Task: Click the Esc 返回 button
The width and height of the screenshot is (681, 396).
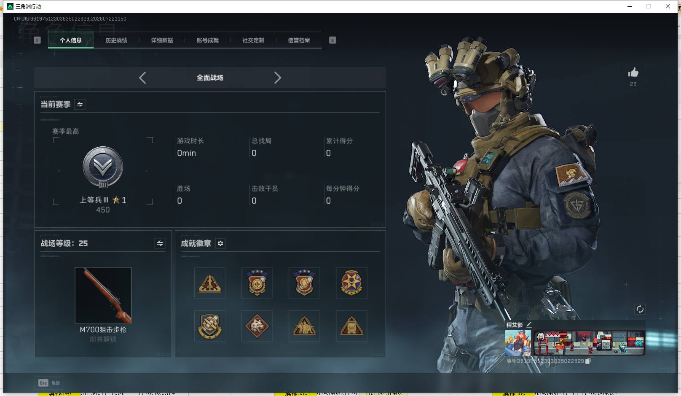Action: [x=49, y=383]
